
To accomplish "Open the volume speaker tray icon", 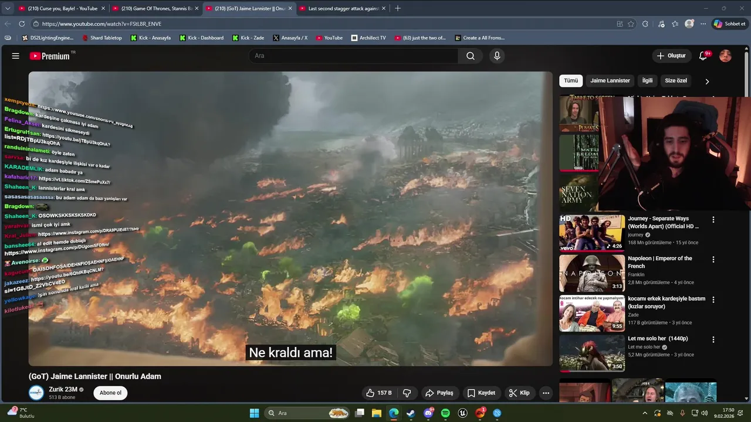I will click(x=704, y=413).
